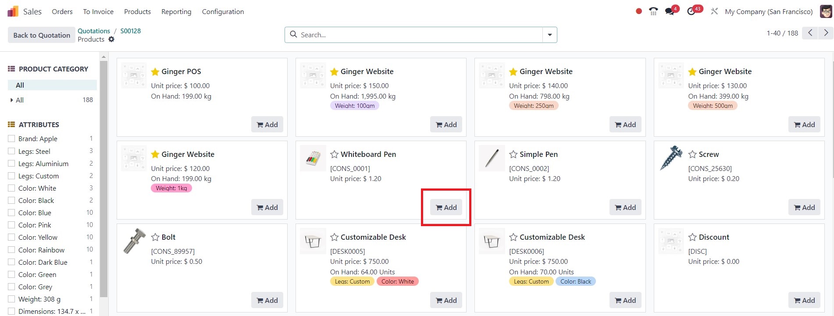
Task: Click the Back to Quotation button
Action: 42,35
